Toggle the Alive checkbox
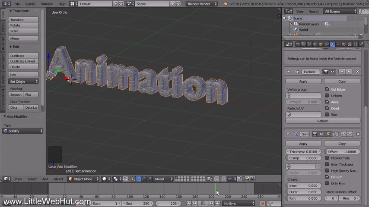 pyautogui.click(x=327, y=102)
